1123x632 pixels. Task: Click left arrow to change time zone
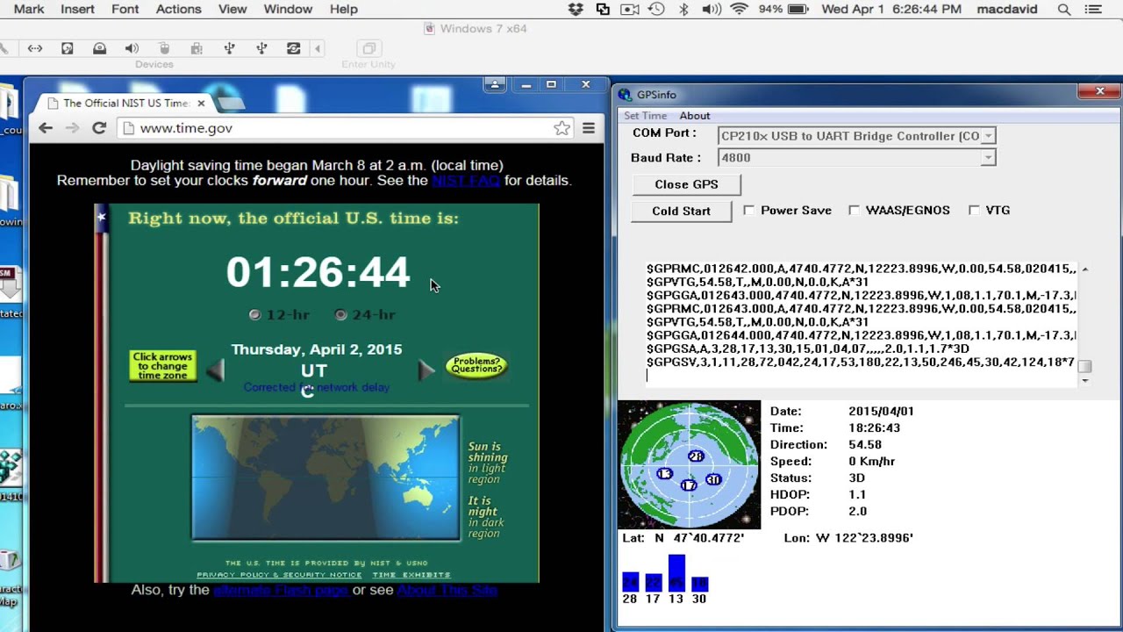tap(216, 371)
